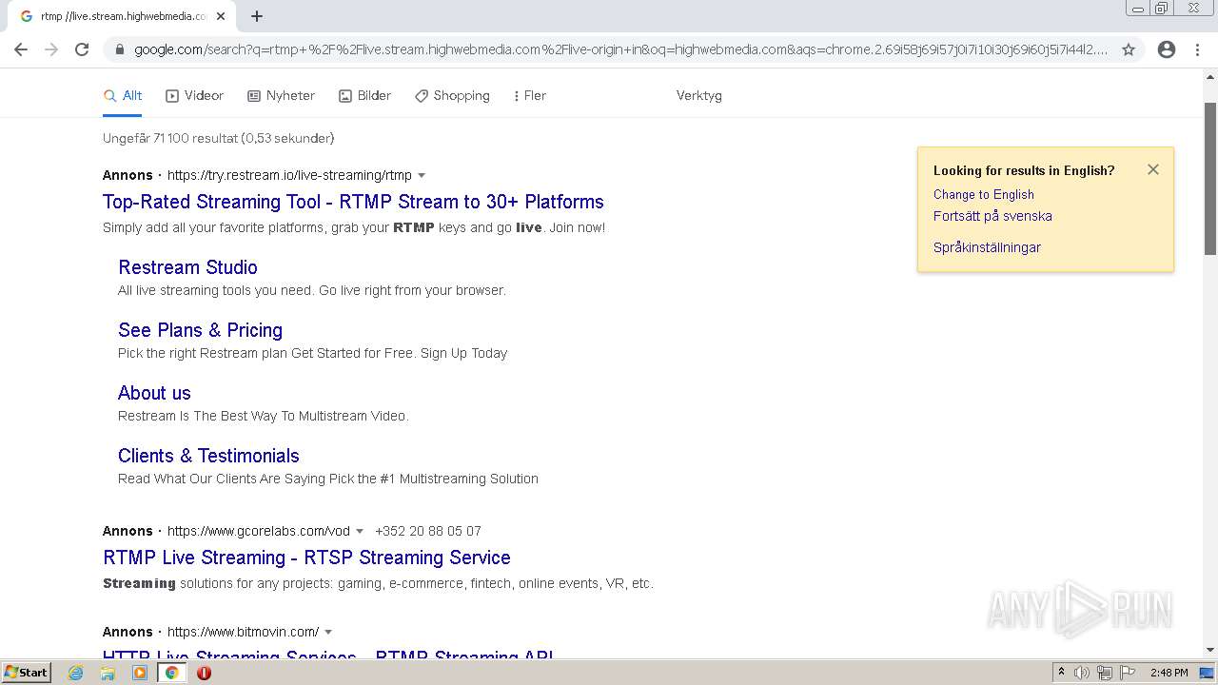Open the Språkinställningar link
The height and width of the screenshot is (685, 1218).
click(x=987, y=247)
